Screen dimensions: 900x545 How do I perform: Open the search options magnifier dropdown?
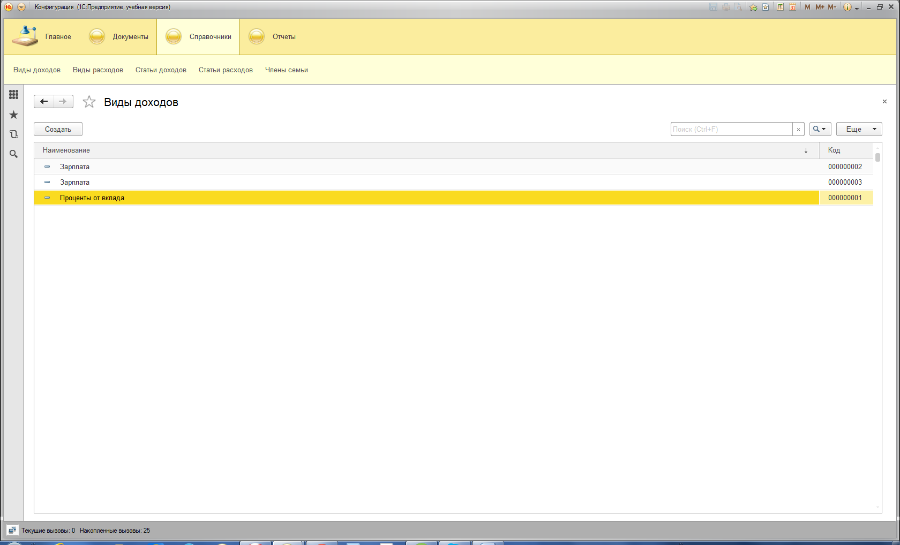(x=820, y=129)
